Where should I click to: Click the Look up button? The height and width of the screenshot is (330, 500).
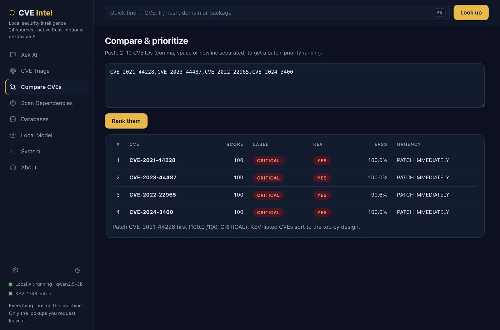(471, 12)
